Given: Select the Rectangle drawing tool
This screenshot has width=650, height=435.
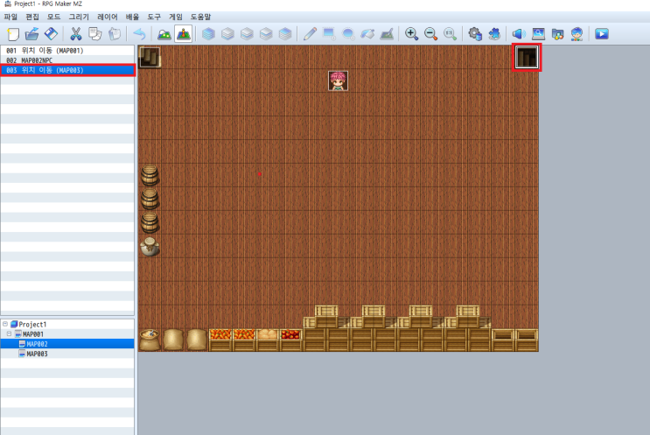Looking at the screenshot, I should coord(329,34).
